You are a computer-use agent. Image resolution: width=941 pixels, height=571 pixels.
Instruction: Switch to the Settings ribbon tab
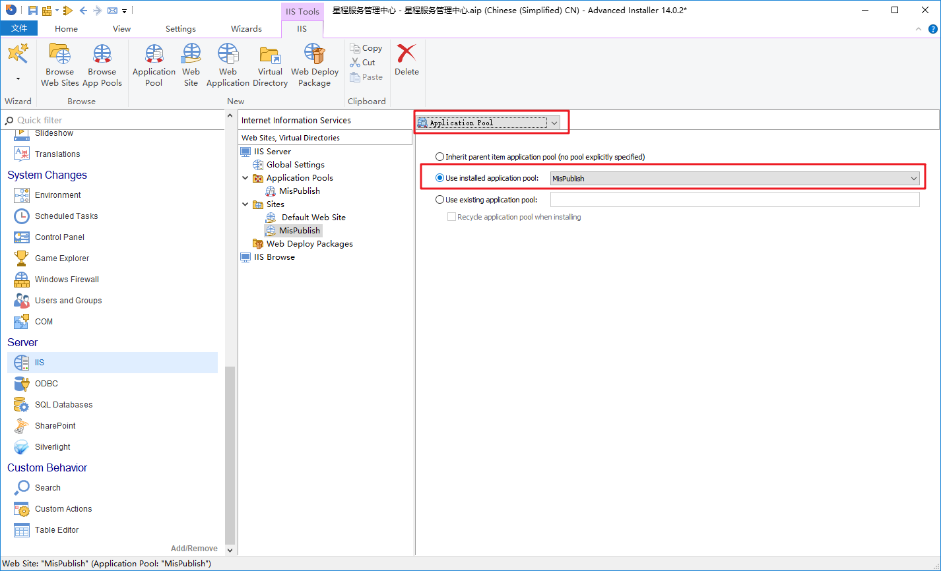click(x=180, y=29)
